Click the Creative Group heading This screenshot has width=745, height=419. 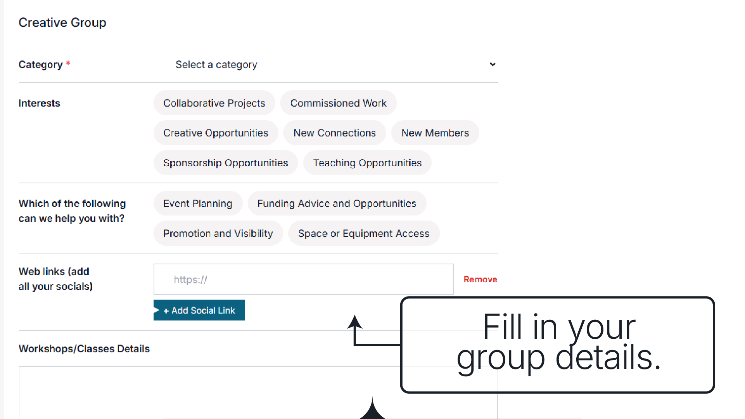point(62,22)
